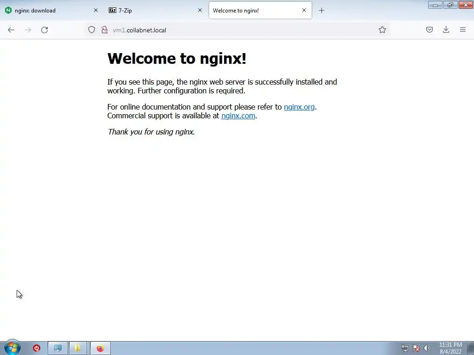Click the Thank you for using nginx. text

click(x=151, y=132)
